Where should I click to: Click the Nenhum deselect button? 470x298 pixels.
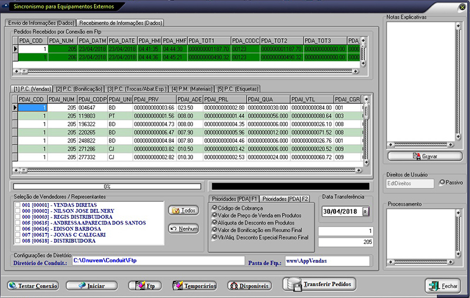click(x=183, y=228)
